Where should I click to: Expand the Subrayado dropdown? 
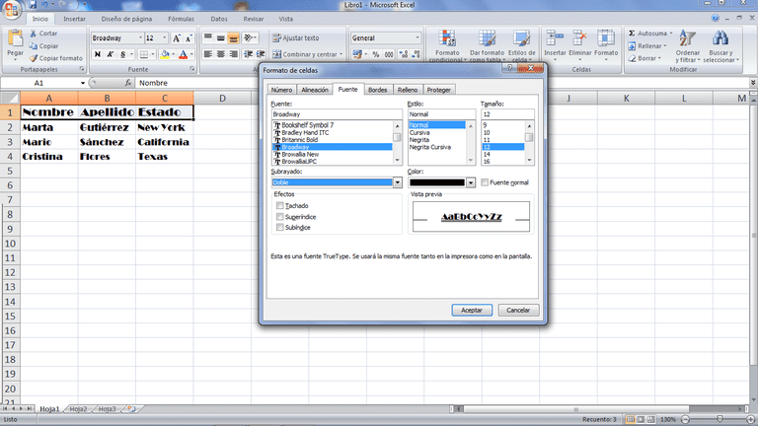(397, 182)
